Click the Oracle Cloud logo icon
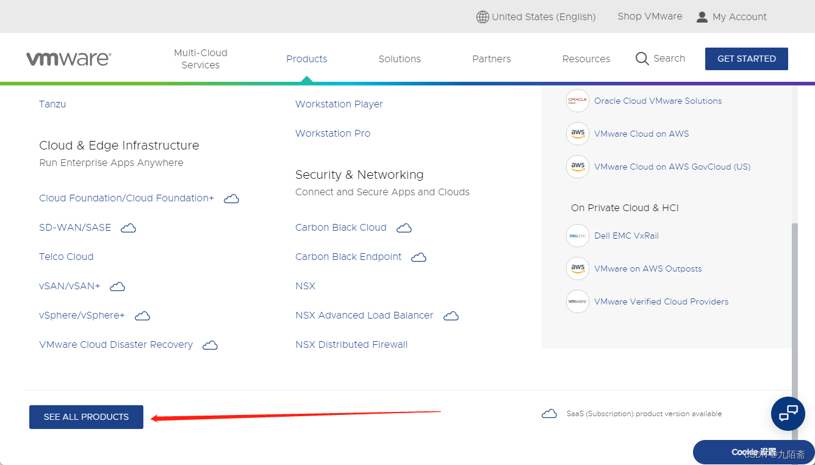The height and width of the screenshot is (465, 815). pos(577,101)
